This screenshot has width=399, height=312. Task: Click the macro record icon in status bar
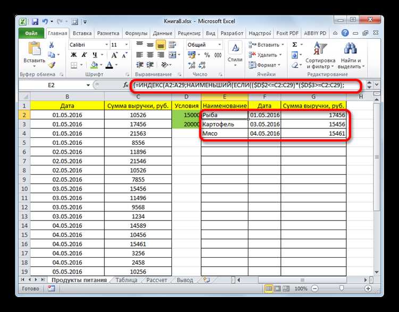51,289
